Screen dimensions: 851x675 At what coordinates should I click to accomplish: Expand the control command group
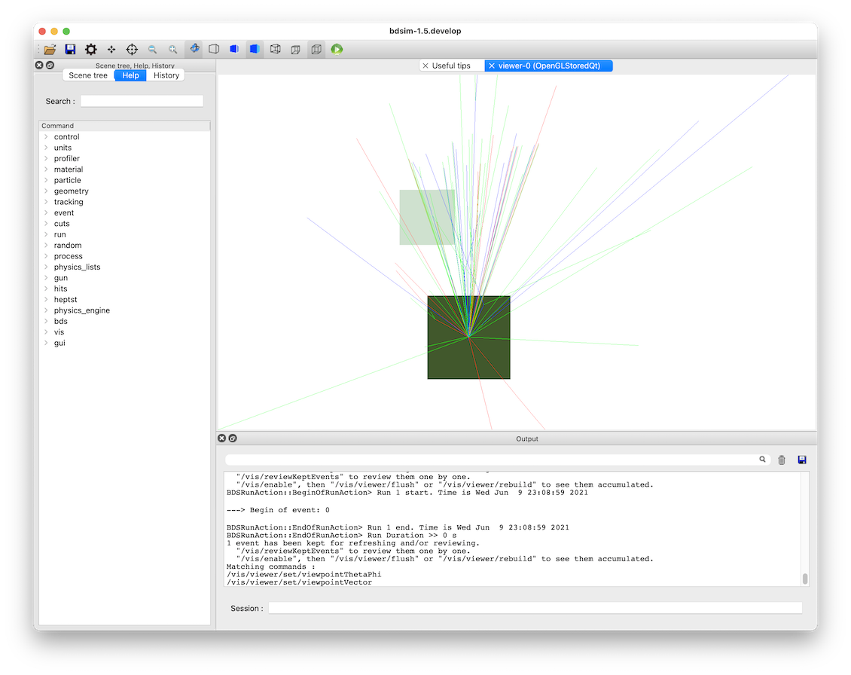pos(46,137)
